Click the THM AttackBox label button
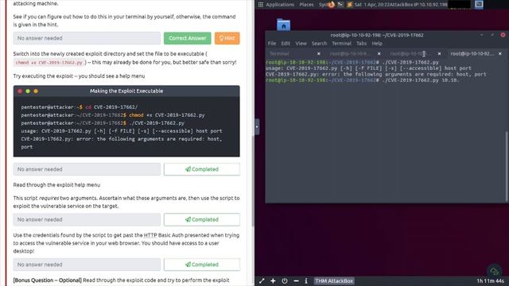 coord(334,280)
